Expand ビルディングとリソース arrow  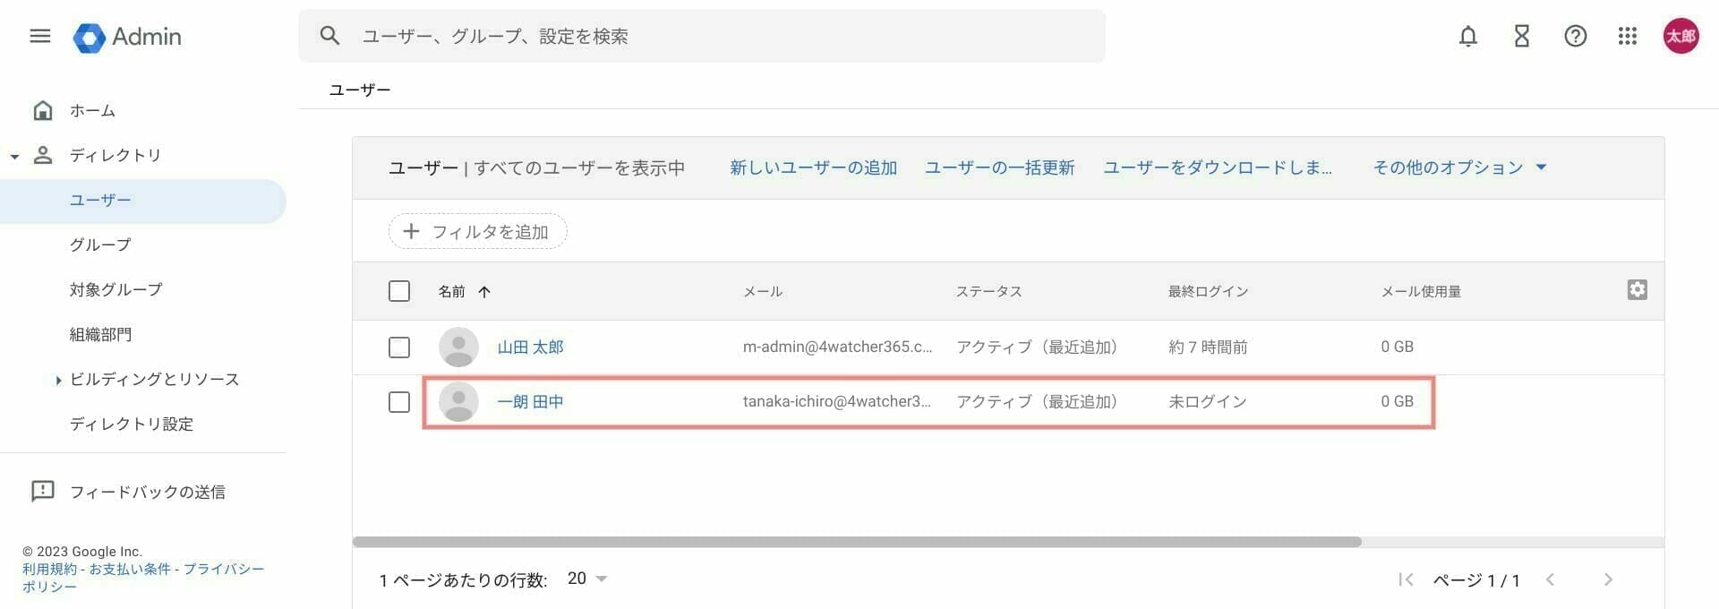coord(58,380)
